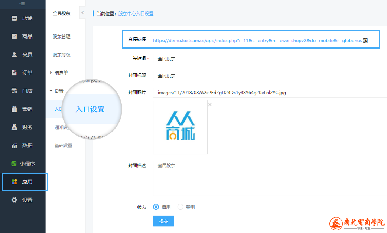
Task: Open the QR code icon beside direct link
Action: (x=365, y=40)
